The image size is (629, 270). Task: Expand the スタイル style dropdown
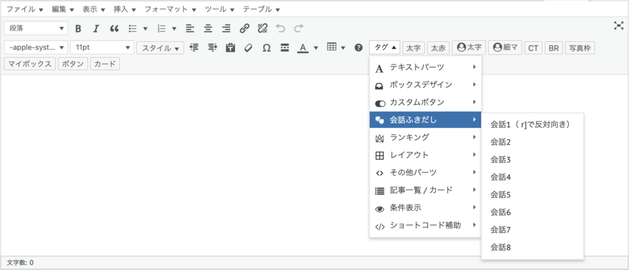160,48
